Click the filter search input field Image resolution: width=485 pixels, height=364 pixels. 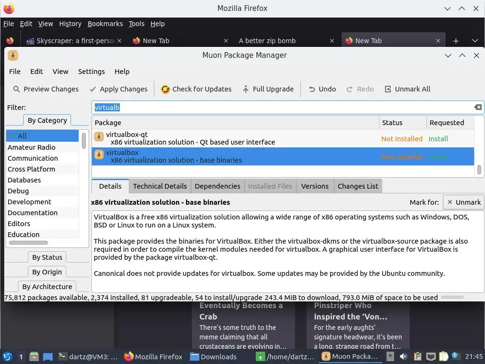(x=287, y=108)
